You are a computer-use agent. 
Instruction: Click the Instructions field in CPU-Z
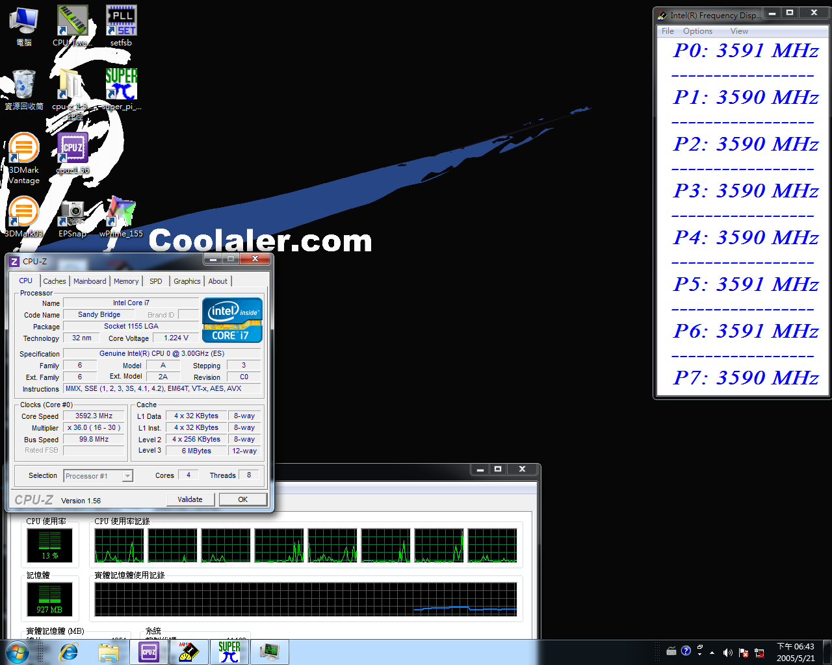162,388
